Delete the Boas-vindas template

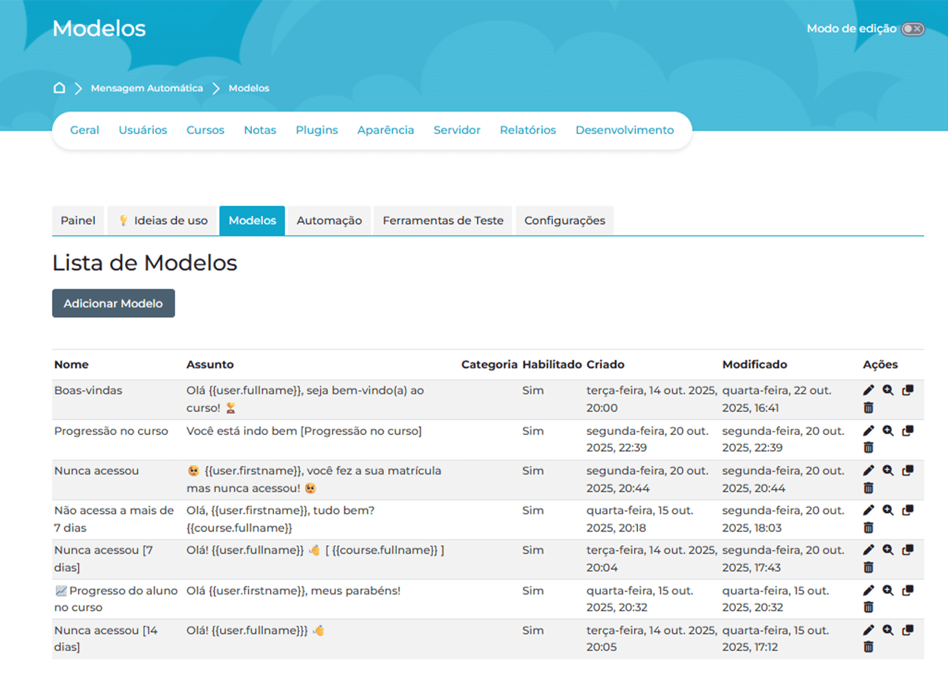tap(868, 408)
